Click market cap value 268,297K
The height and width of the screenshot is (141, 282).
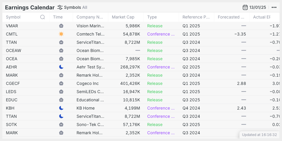(x=130, y=67)
